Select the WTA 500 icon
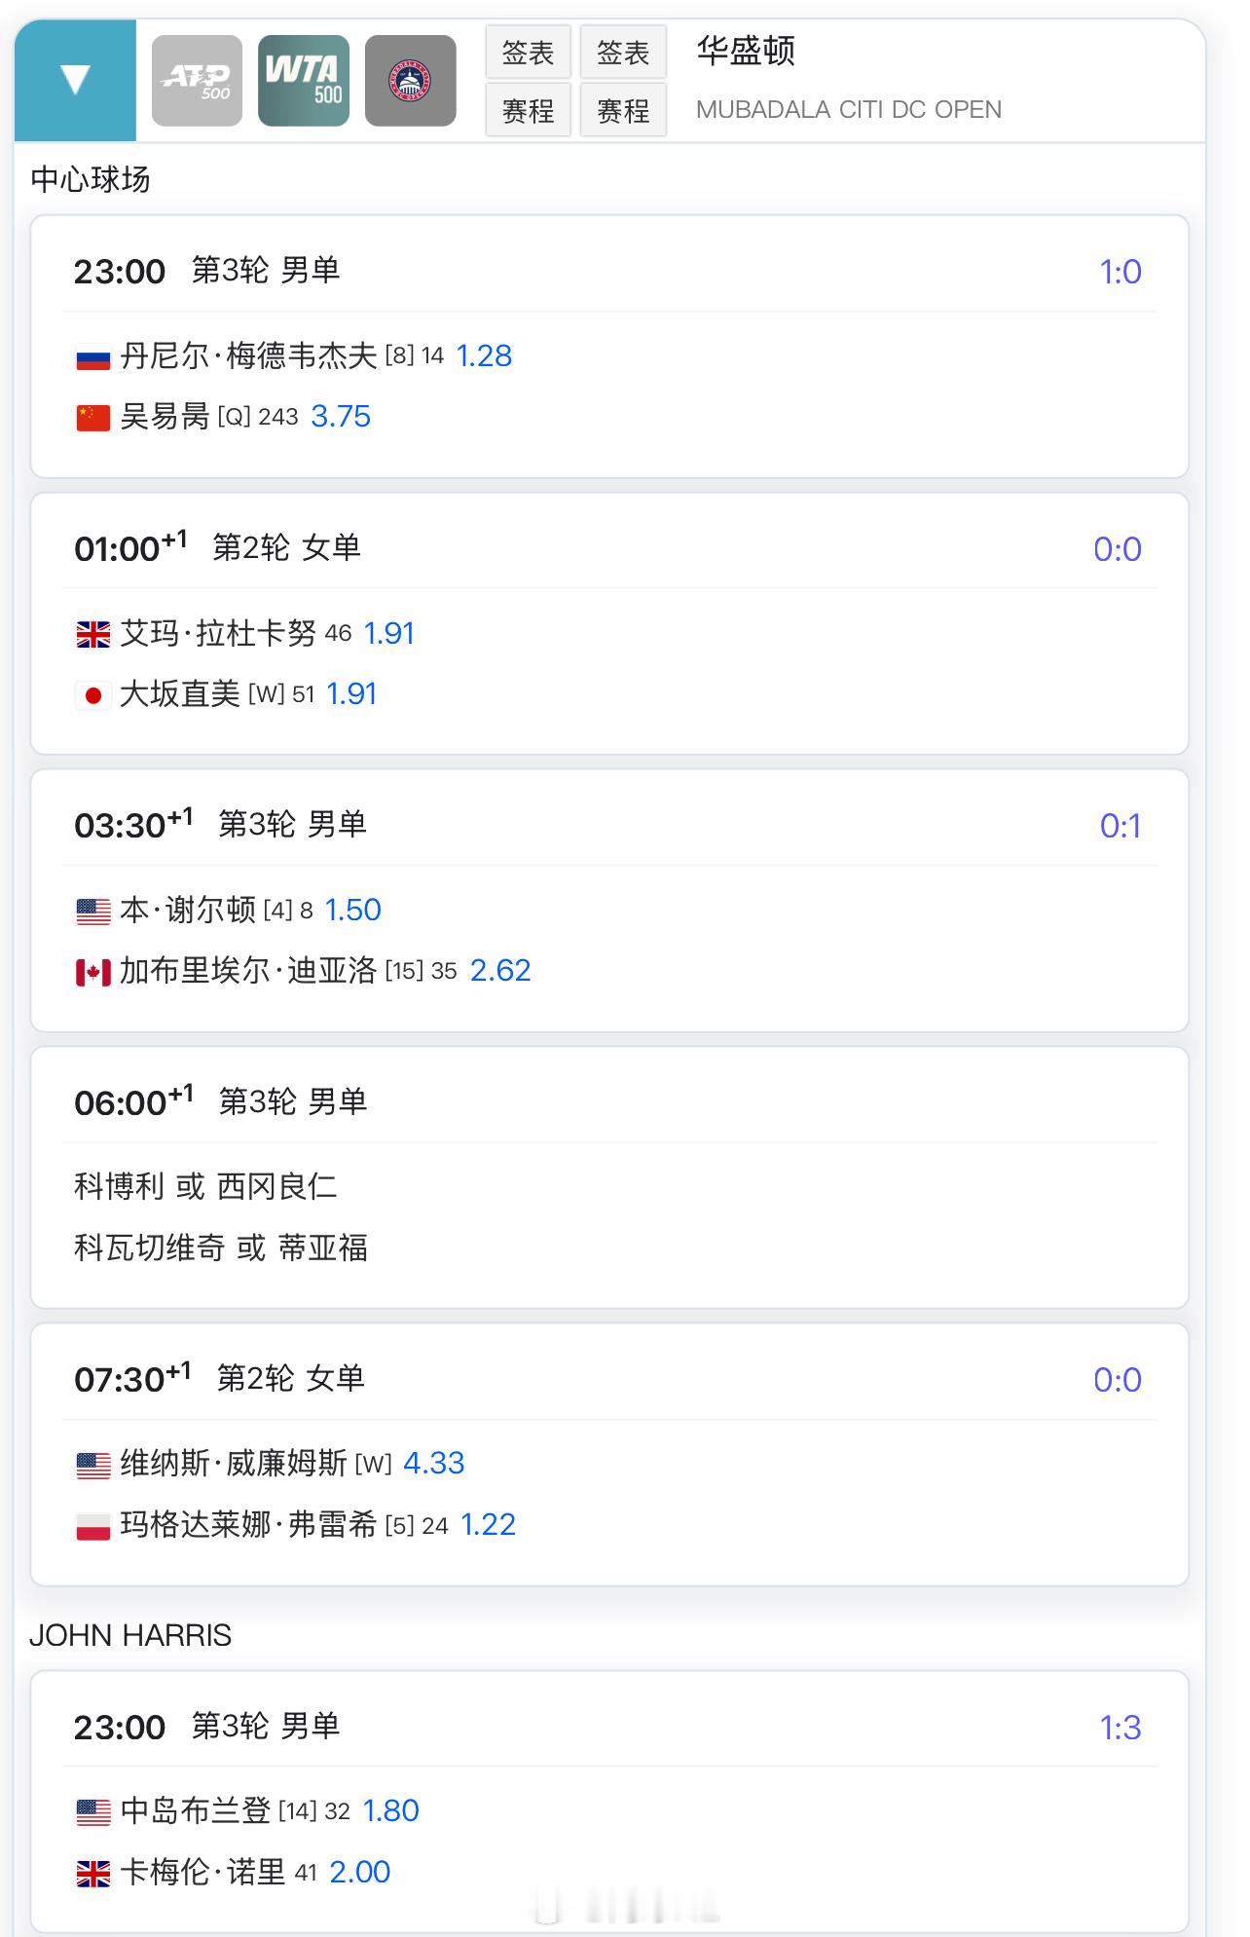Viewport: 1250px width, 1937px height. click(304, 81)
